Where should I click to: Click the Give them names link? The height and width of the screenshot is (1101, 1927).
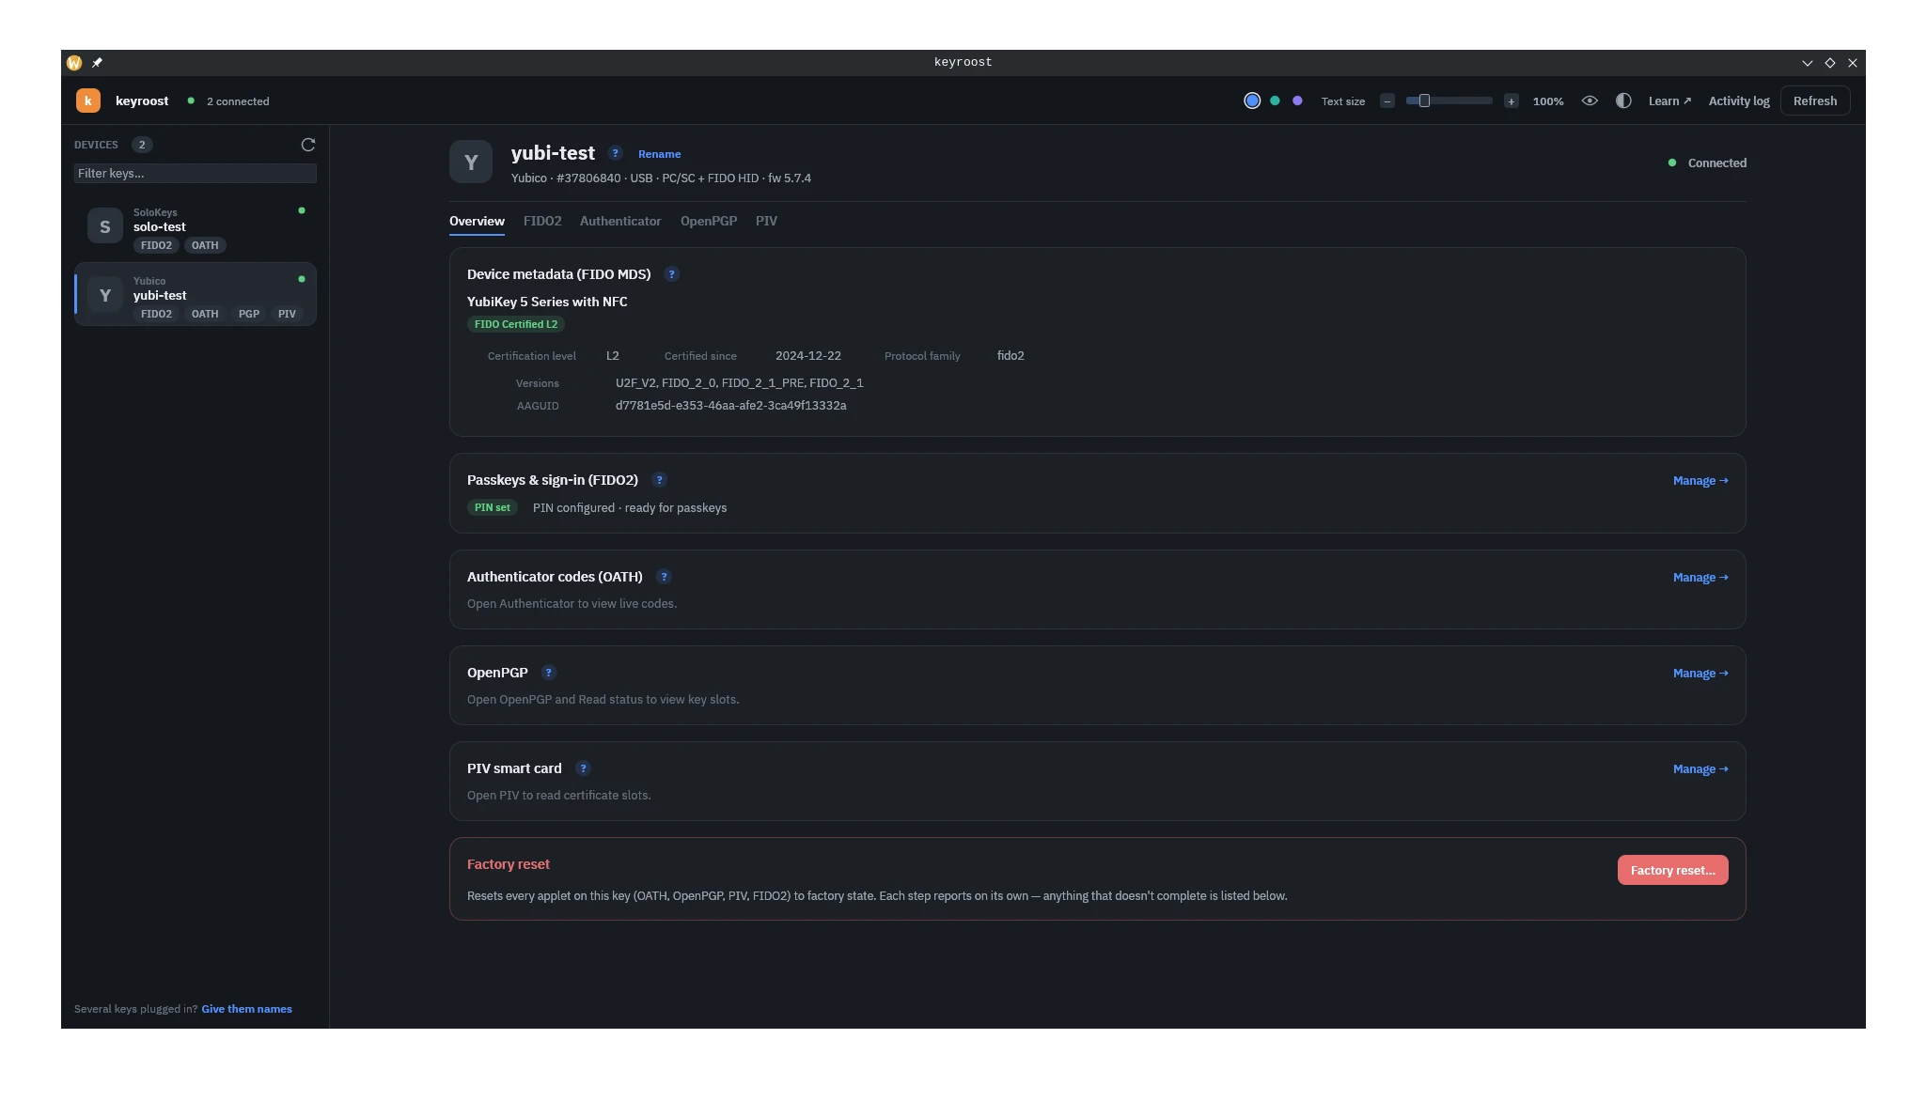pos(246,1009)
